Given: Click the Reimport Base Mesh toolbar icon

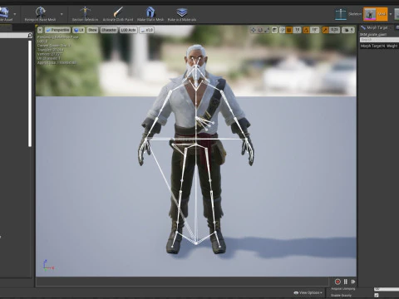Looking at the screenshot, I should coord(41,12).
